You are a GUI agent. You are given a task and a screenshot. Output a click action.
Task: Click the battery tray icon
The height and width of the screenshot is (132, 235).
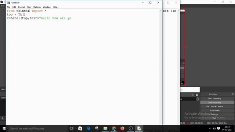click(x=214, y=128)
